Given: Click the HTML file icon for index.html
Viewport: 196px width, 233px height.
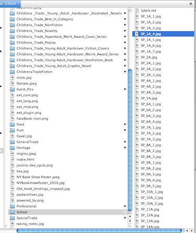Looking at the screenshot, I should (x=13, y=159).
